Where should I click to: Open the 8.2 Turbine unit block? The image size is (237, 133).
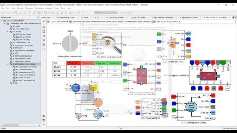[173, 45]
